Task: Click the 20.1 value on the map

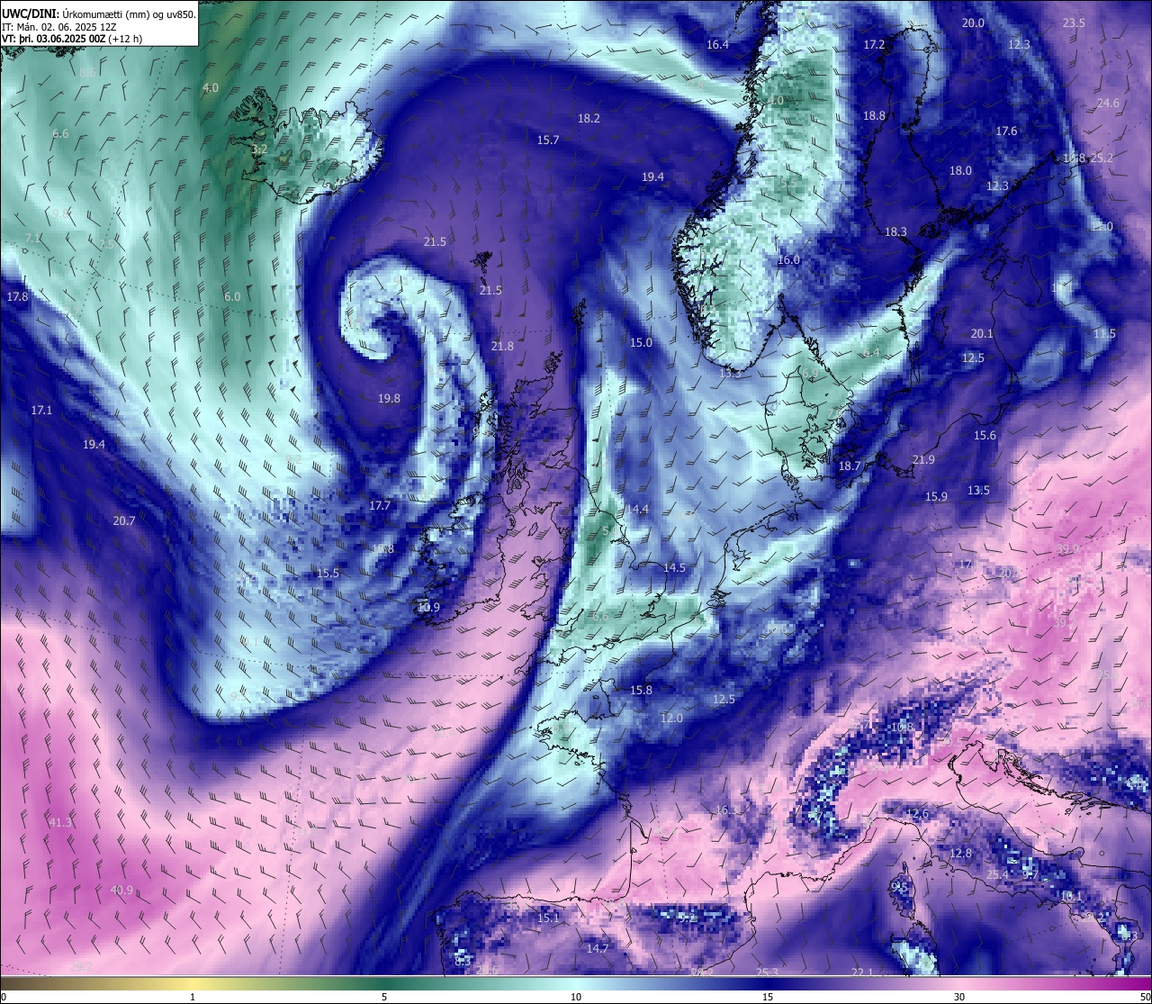Action: 982,333
